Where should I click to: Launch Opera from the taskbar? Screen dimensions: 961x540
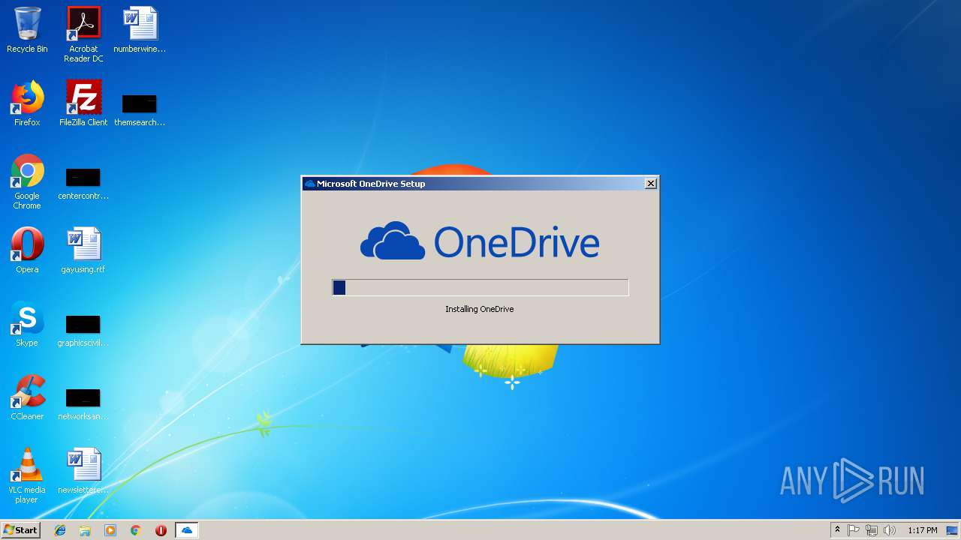pyautogui.click(x=161, y=530)
